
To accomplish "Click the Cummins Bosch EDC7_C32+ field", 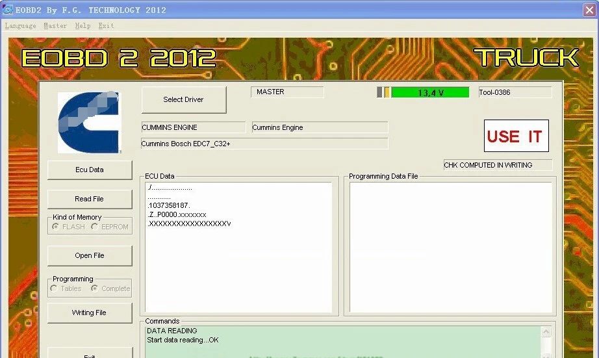I will coord(264,144).
